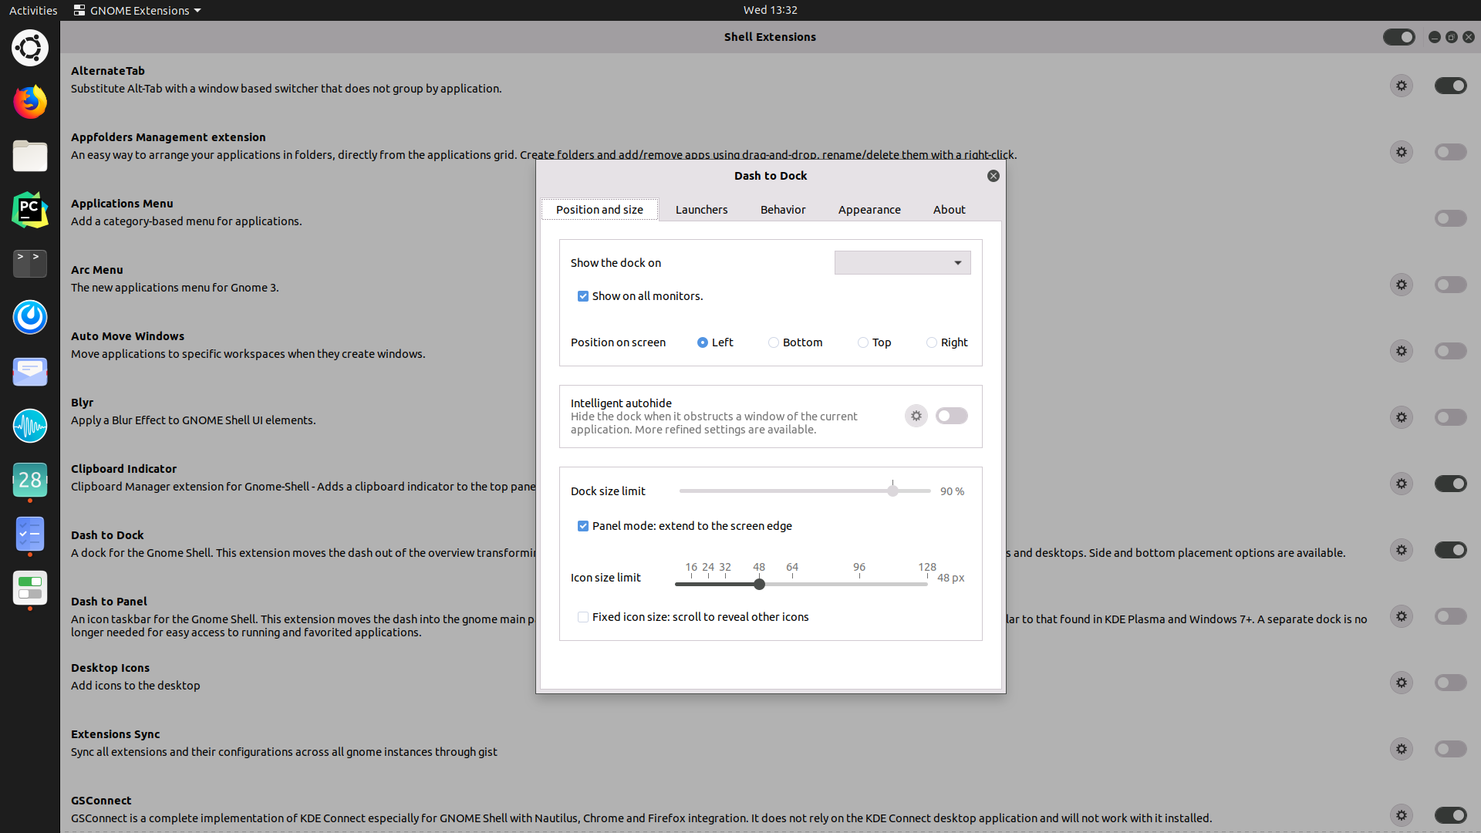Screen dimensions: 1481x833
Task: Open the audio waveform app in dock
Action: click(30, 426)
